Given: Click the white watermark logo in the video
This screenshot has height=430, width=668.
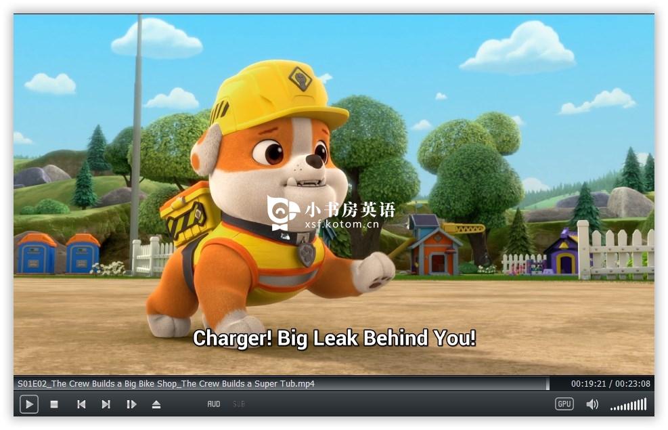Looking at the screenshot, I should pyautogui.click(x=282, y=212).
